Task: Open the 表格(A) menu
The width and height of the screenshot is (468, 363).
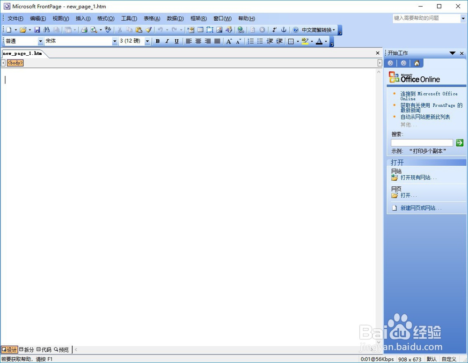Action: coord(152,19)
